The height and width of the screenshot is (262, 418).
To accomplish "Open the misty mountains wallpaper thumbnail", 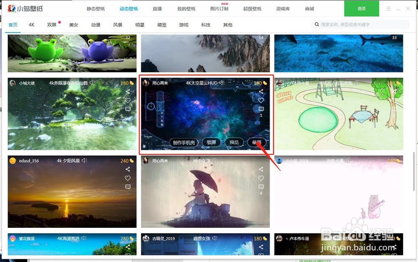I will pyautogui.click(x=205, y=53).
